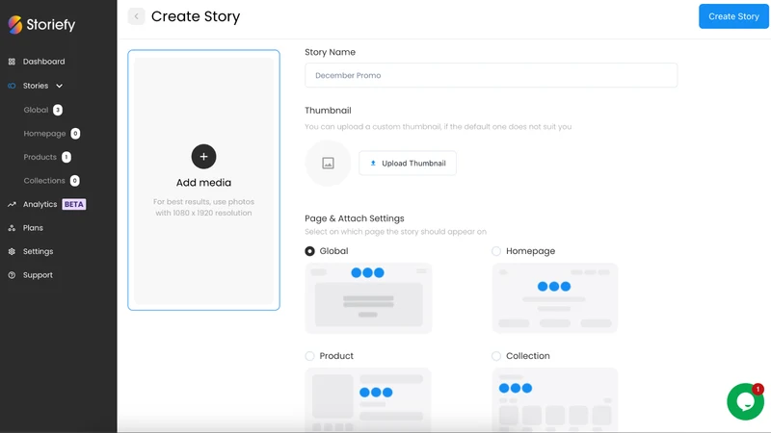Click the Page & Attach Settings heading
771x433 pixels.
355,218
